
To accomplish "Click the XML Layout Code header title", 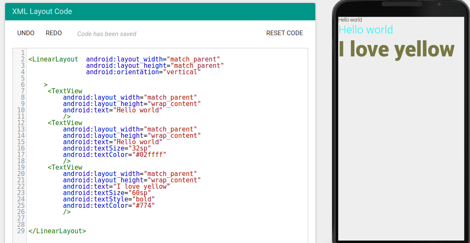I will point(42,12).
